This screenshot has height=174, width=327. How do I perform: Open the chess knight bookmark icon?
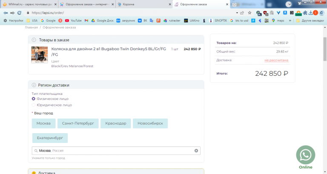[204, 20]
